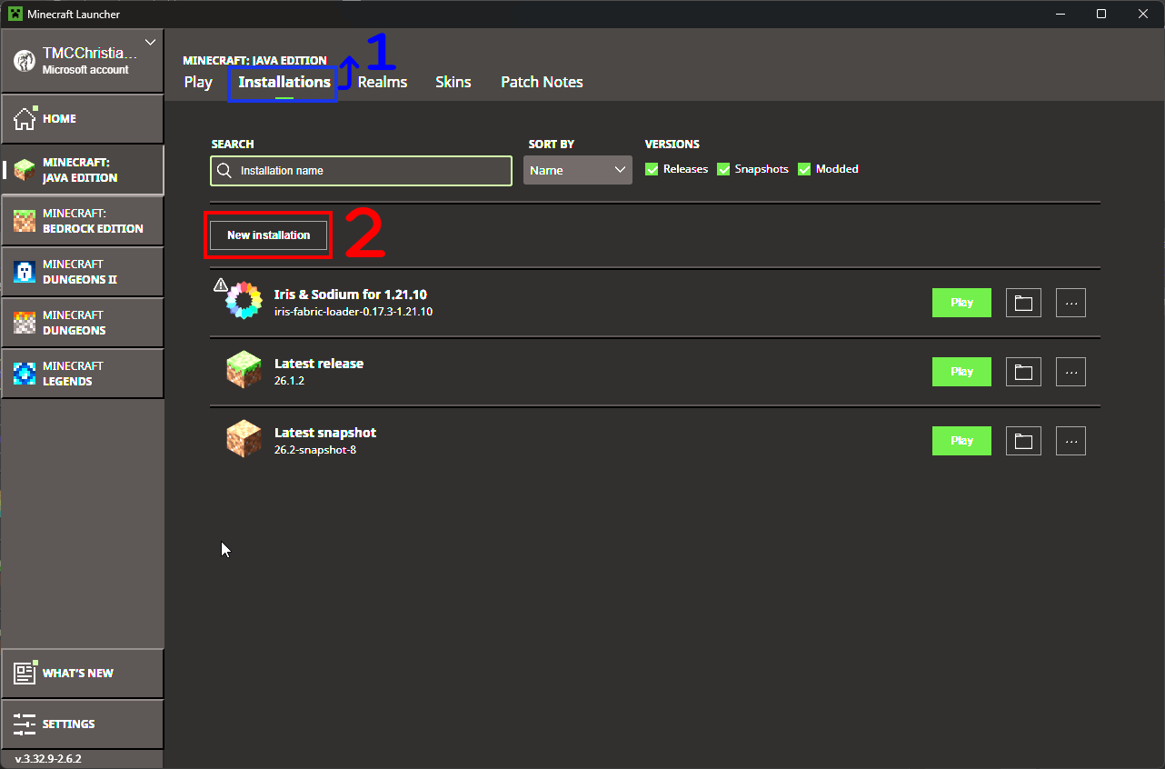Open folder for Latest release installation
Viewport: 1165px width, 769px height.
click(1023, 372)
